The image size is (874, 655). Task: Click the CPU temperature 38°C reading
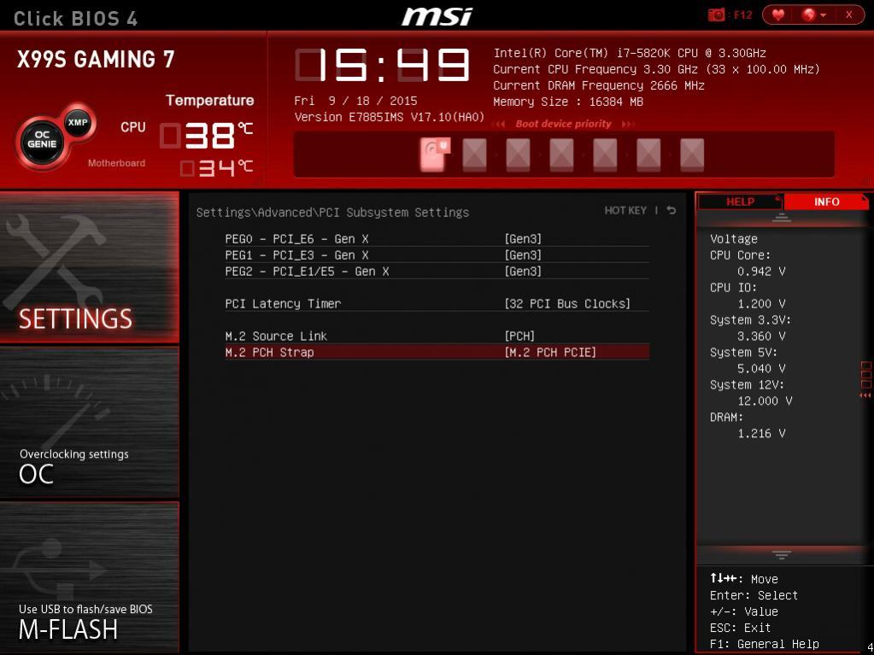point(206,135)
